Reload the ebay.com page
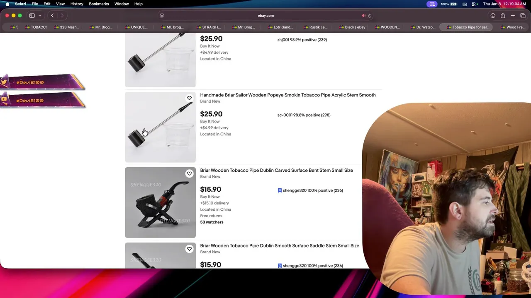This screenshot has width=531, height=298. 370,16
